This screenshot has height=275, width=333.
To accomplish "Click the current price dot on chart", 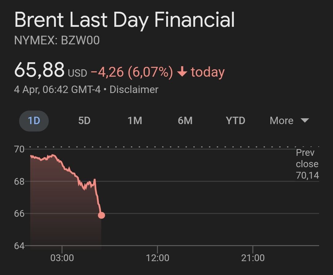I will (x=101, y=215).
